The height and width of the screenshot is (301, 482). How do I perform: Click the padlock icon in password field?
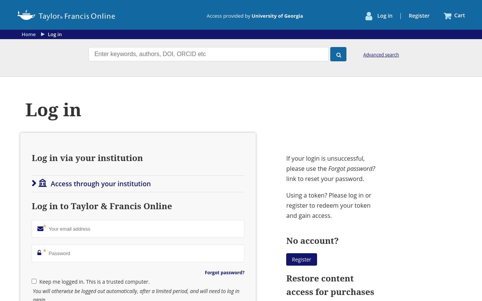click(x=39, y=253)
